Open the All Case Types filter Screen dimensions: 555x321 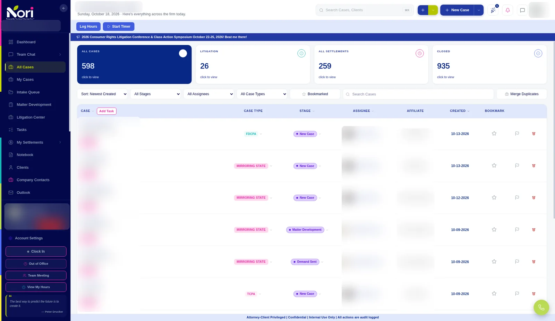[262, 94]
